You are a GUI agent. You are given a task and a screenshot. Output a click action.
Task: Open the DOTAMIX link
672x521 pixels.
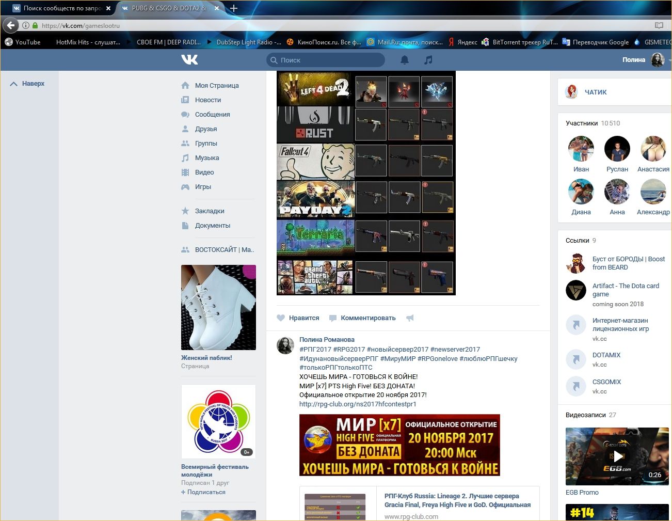coord(606,355)
